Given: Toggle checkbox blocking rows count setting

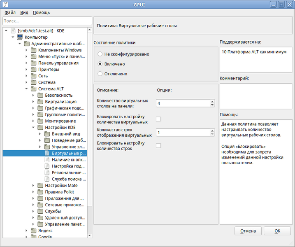Looking at the screenshot, I should coord(158,146).
